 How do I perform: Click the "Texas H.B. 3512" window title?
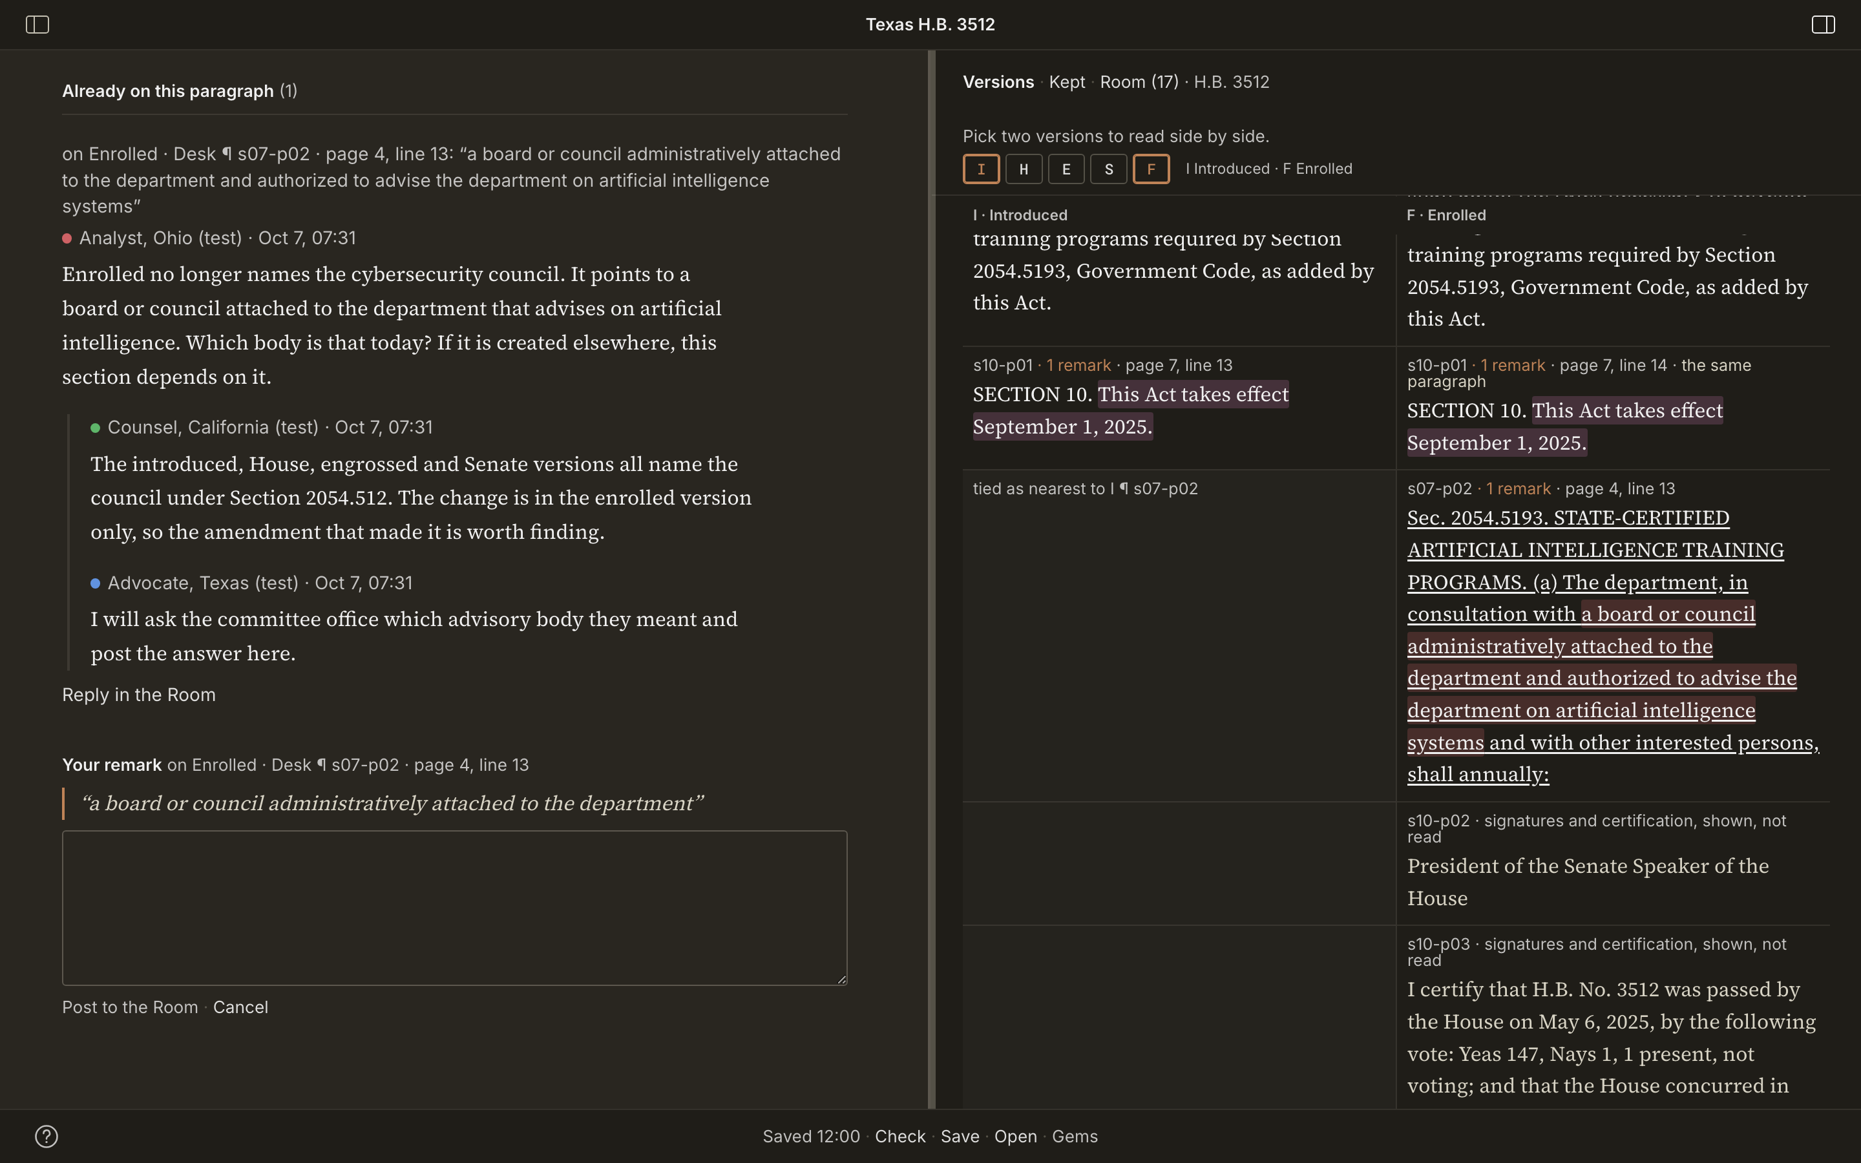click(x=930, y=25)
